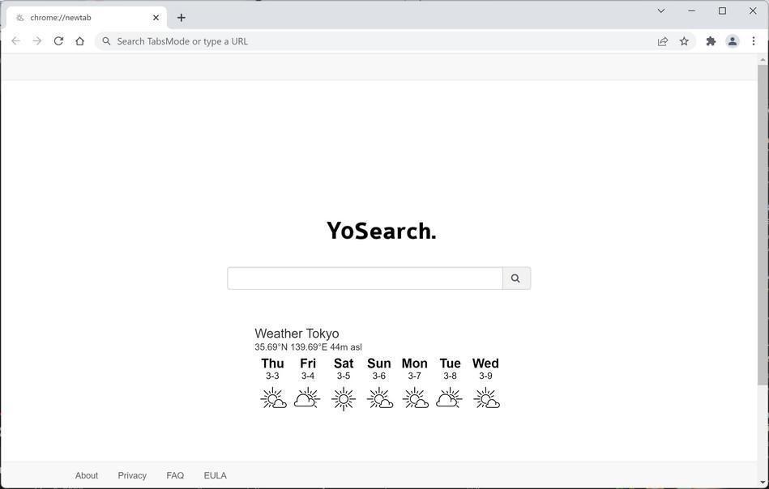769x489 pixels.
Task: Open a new tab with plus button
Action: coord(182,18)
